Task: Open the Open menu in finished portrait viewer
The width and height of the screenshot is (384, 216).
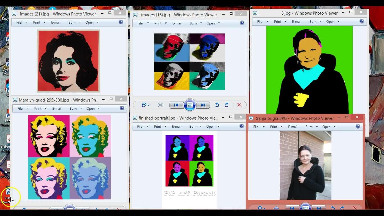Action: [x=213, y=126]
